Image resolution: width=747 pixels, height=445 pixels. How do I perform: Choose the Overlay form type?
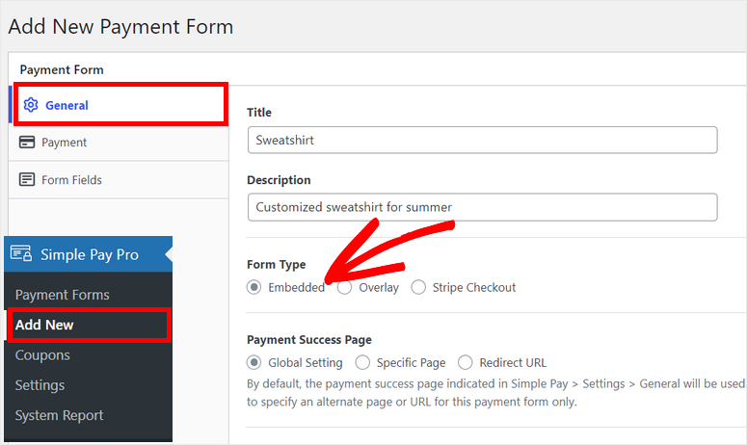[344, 287]
